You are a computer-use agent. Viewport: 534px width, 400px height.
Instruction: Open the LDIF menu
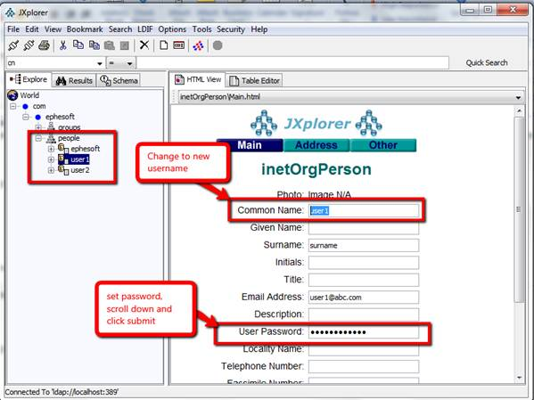click(x=144, y=29)
